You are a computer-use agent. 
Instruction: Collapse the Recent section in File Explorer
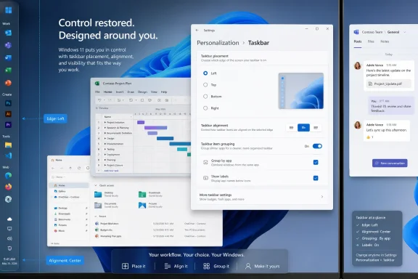click(96, 217)
